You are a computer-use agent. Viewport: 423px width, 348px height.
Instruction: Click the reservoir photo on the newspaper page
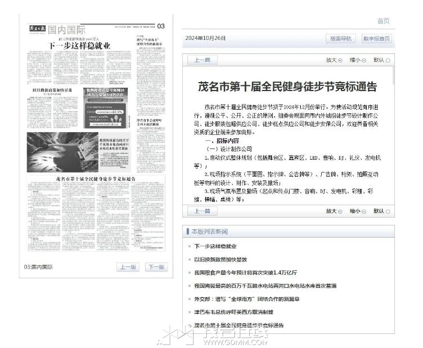pyautogui.click(x=62, y=152)
